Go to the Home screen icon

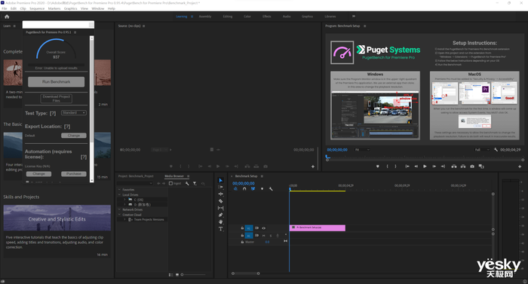[7, 17]
